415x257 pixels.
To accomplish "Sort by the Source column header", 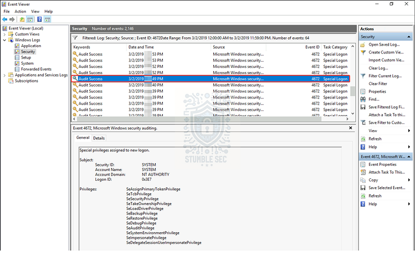I will click(239, 47).
